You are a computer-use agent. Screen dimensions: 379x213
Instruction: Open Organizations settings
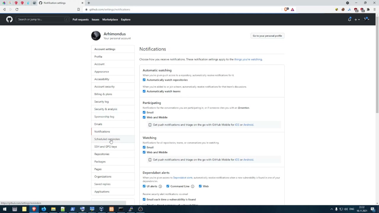point(113,177)
